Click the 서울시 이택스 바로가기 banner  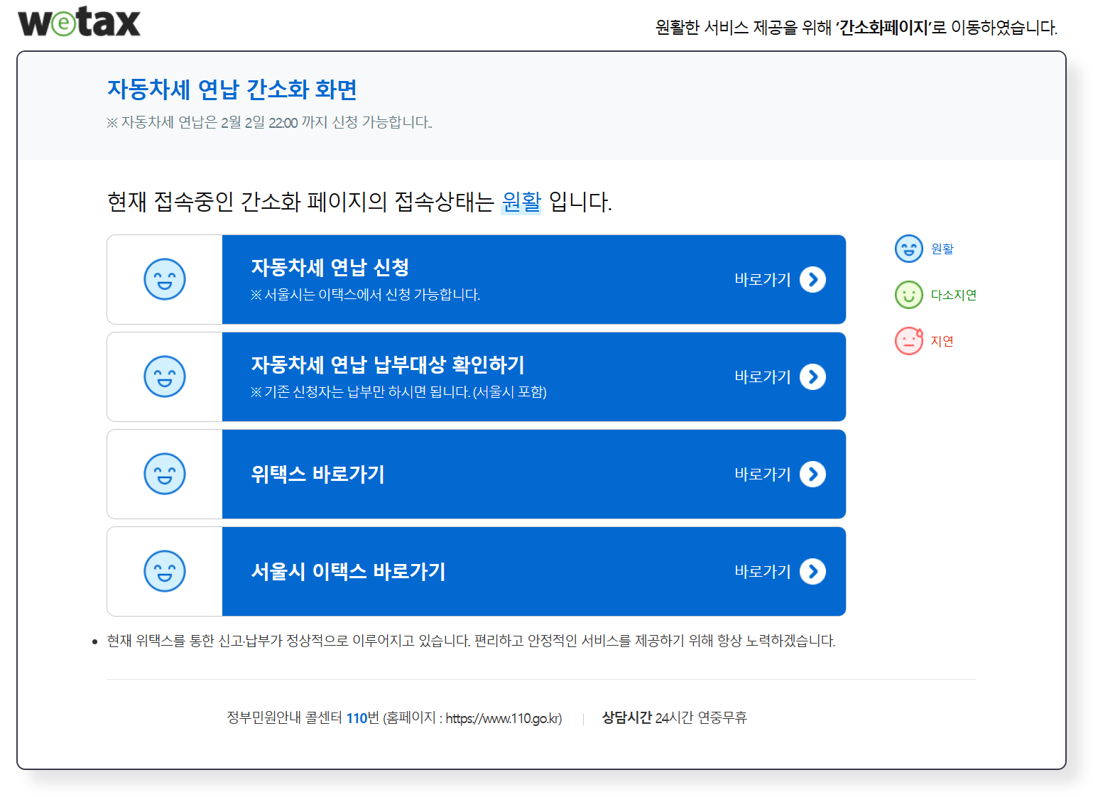tap(497, 571)
